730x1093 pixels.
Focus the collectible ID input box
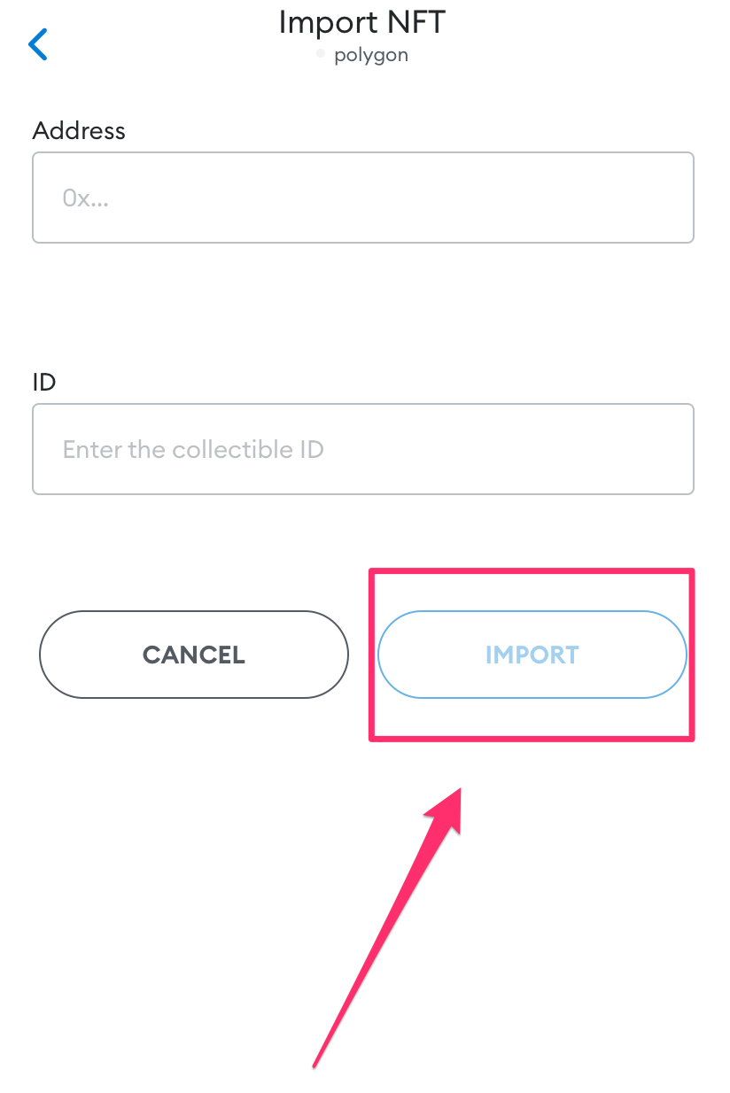[363, 449]
